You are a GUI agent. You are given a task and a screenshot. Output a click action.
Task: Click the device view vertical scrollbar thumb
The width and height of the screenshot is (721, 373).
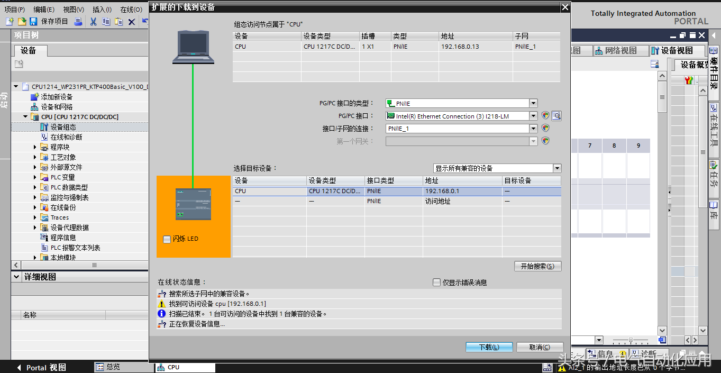(x=662, y=97)
